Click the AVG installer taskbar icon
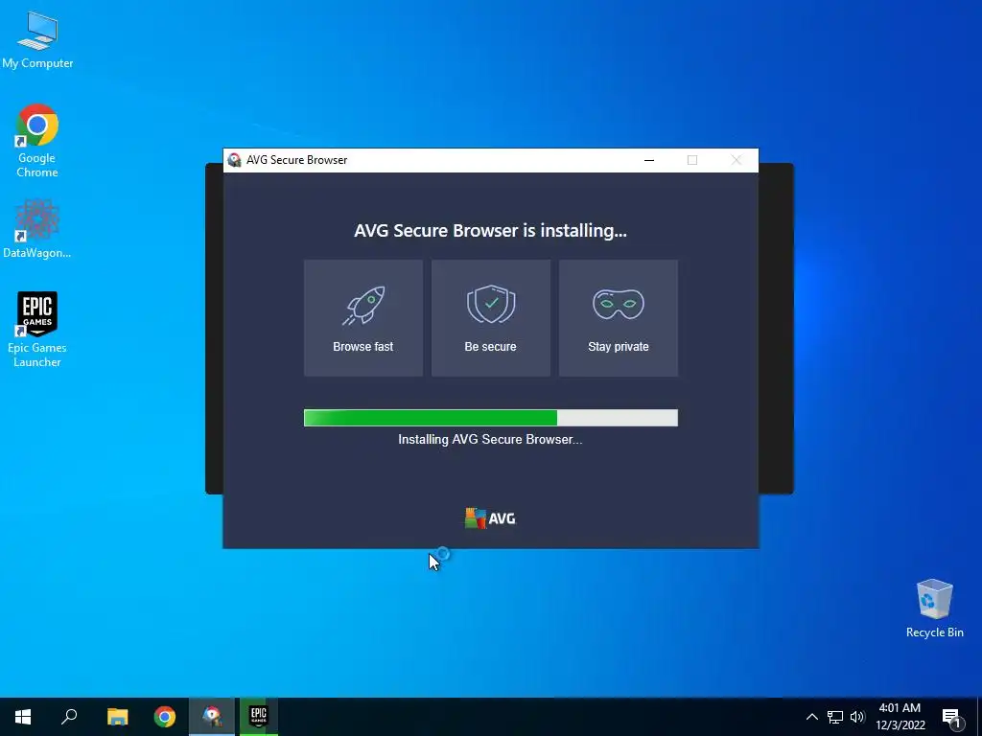Screen dimensions: 982x736 pos(212,717)
